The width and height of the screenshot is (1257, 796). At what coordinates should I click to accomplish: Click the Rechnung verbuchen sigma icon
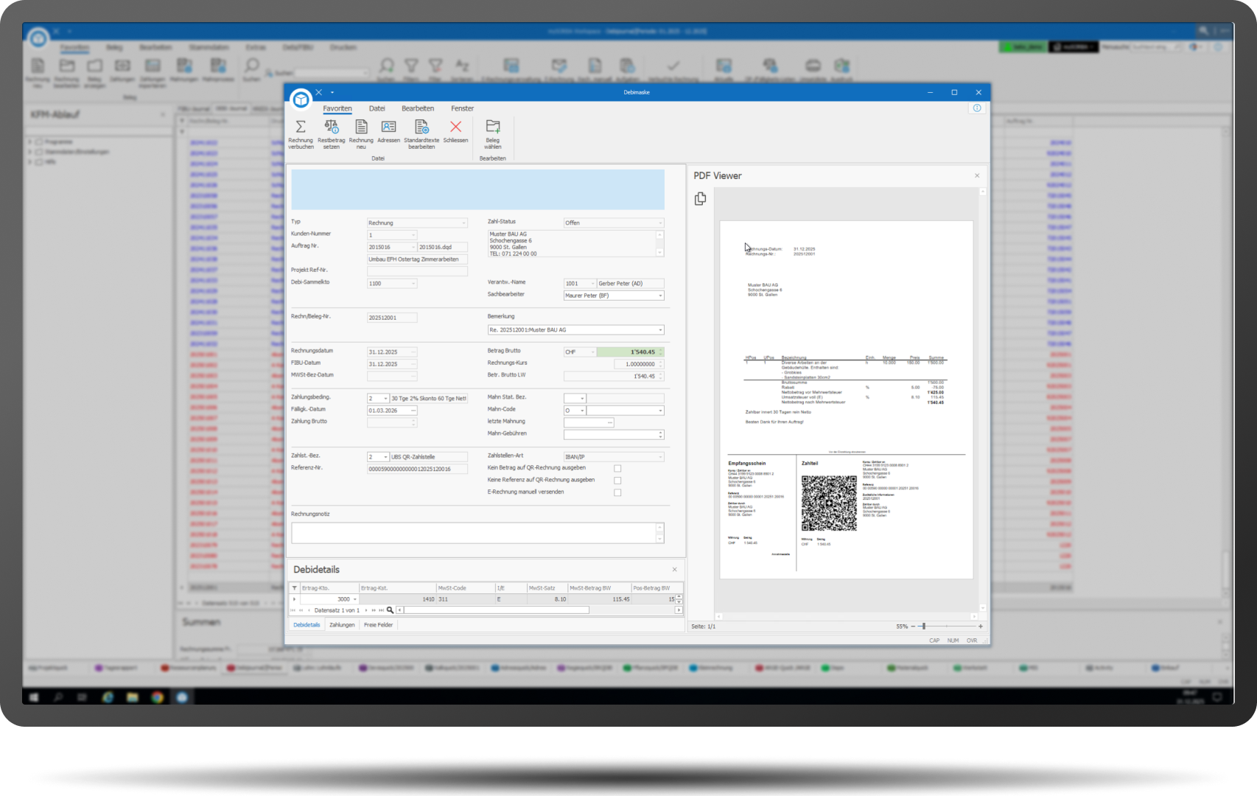pyautogui.click(x=301, y=128)
